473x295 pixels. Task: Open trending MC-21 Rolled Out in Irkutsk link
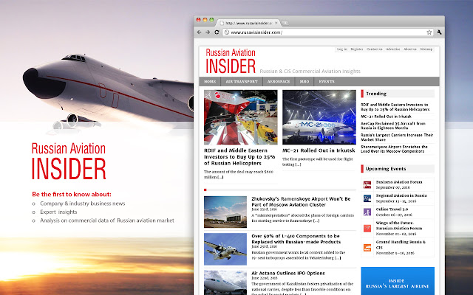click(x=386, y=117)
